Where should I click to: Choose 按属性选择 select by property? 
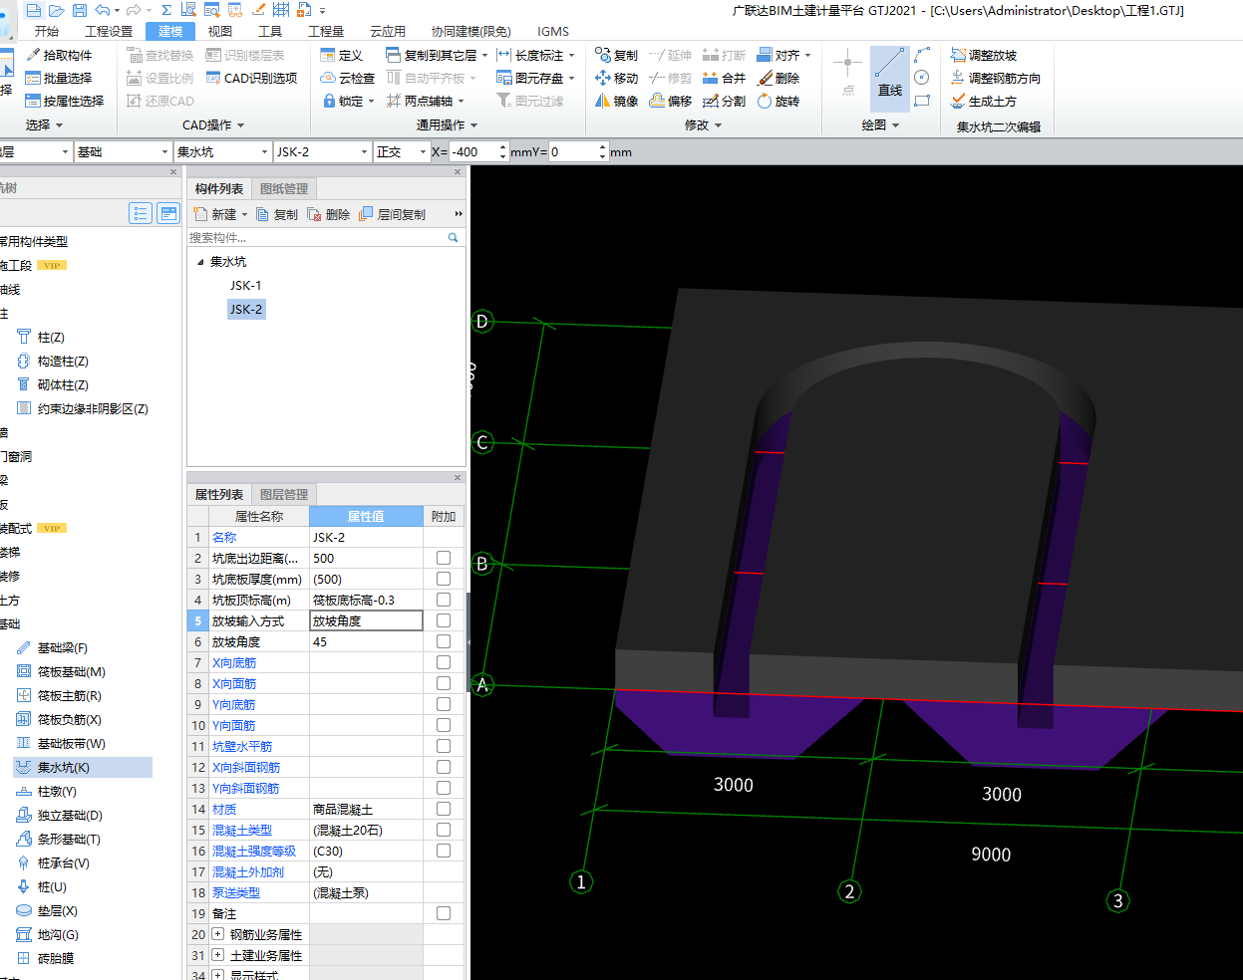point(65,101)
